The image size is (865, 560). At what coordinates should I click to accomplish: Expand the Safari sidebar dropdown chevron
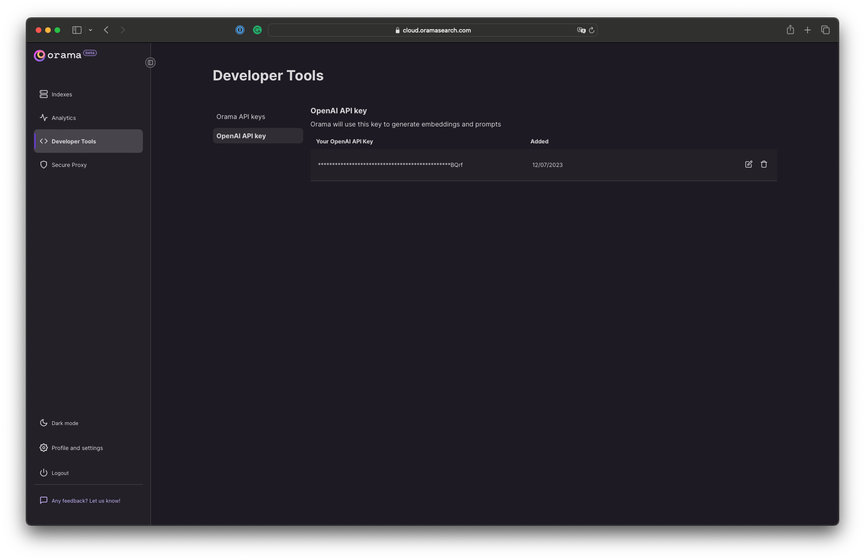click(90, 30)
